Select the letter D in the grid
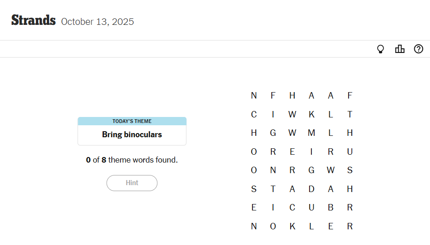This screenshot has height=245, width=430. click(311, 189)
